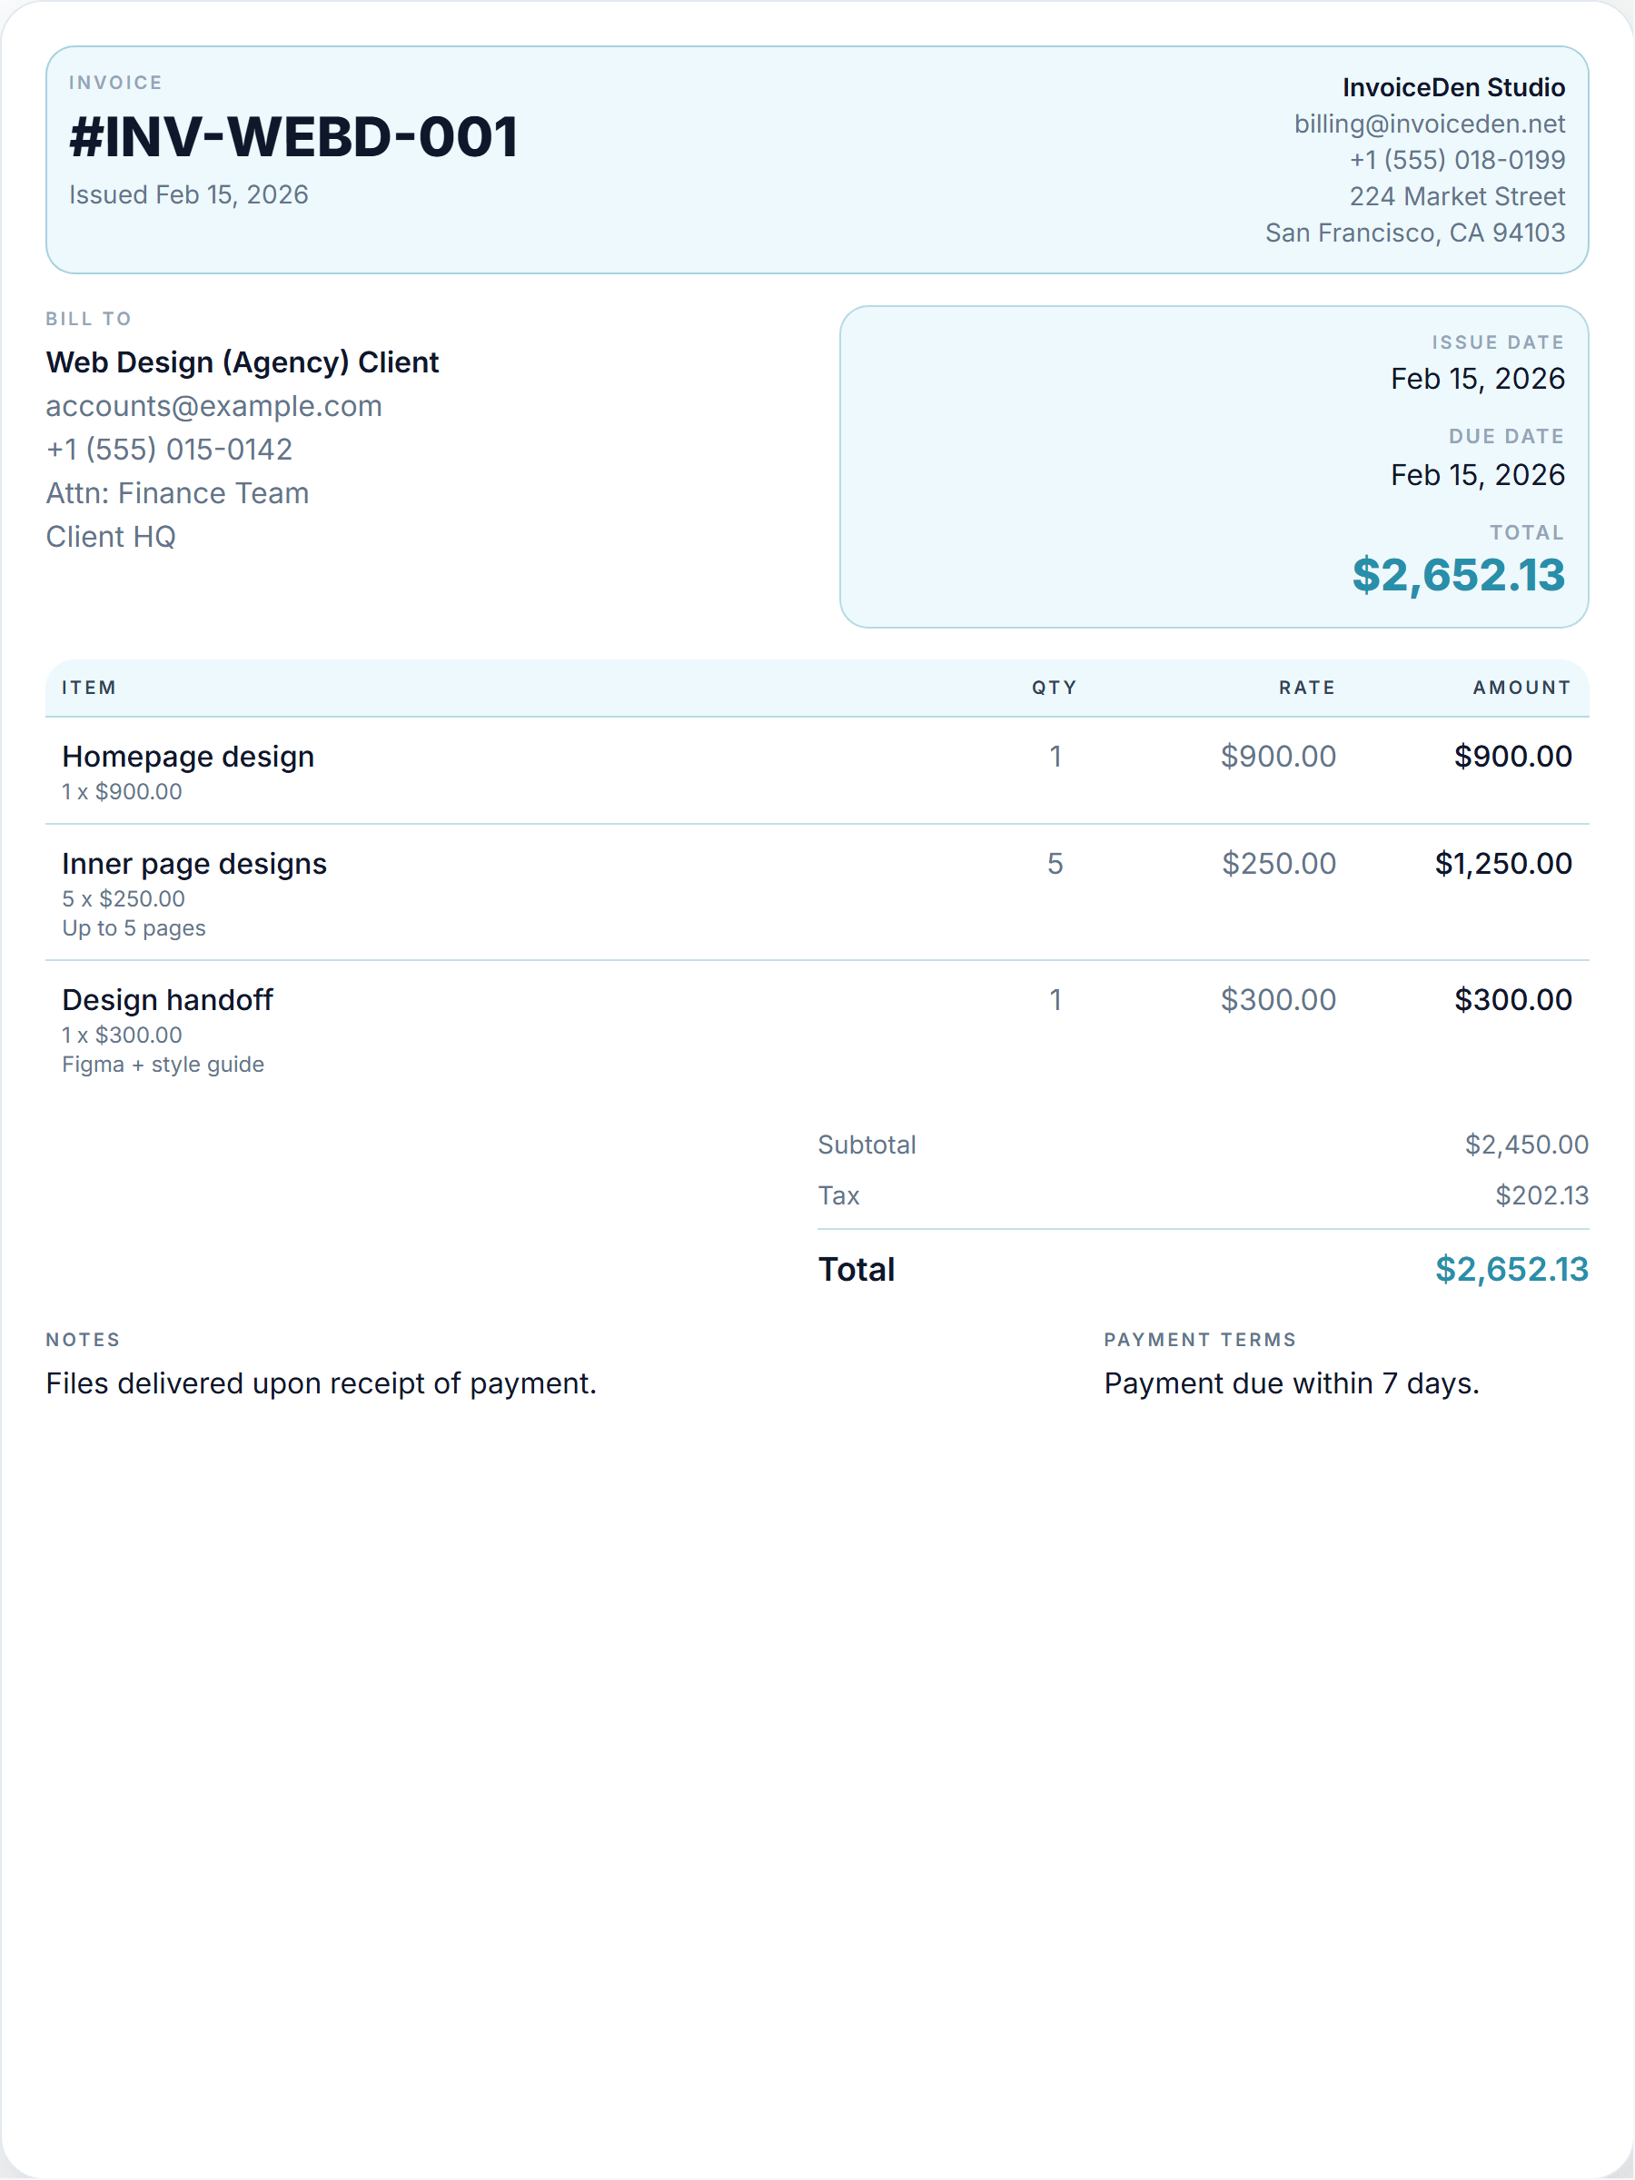The width and height of the screenshot is (1635, 2180).
Task: Click the teal total in summary box
Action: (1458, 576)
